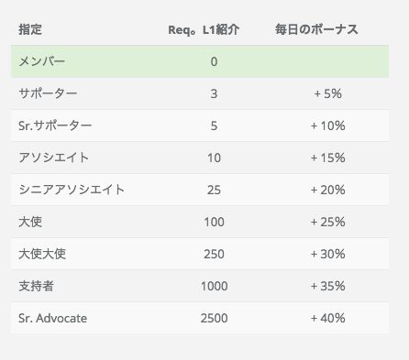Click the シニアアソシエイト designation
Image resolution: width=409 pixels, height=360 pixels.
click(x=72, y=190)
